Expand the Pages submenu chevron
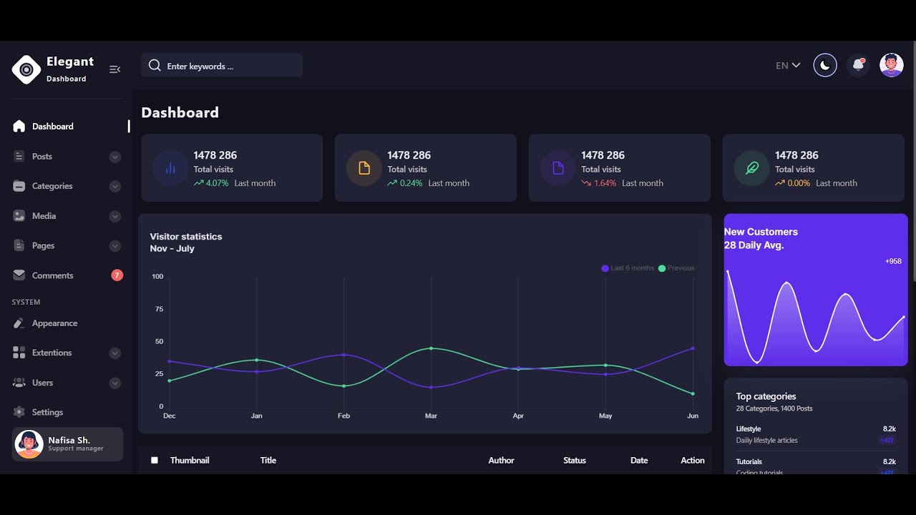 click(115, 246)
